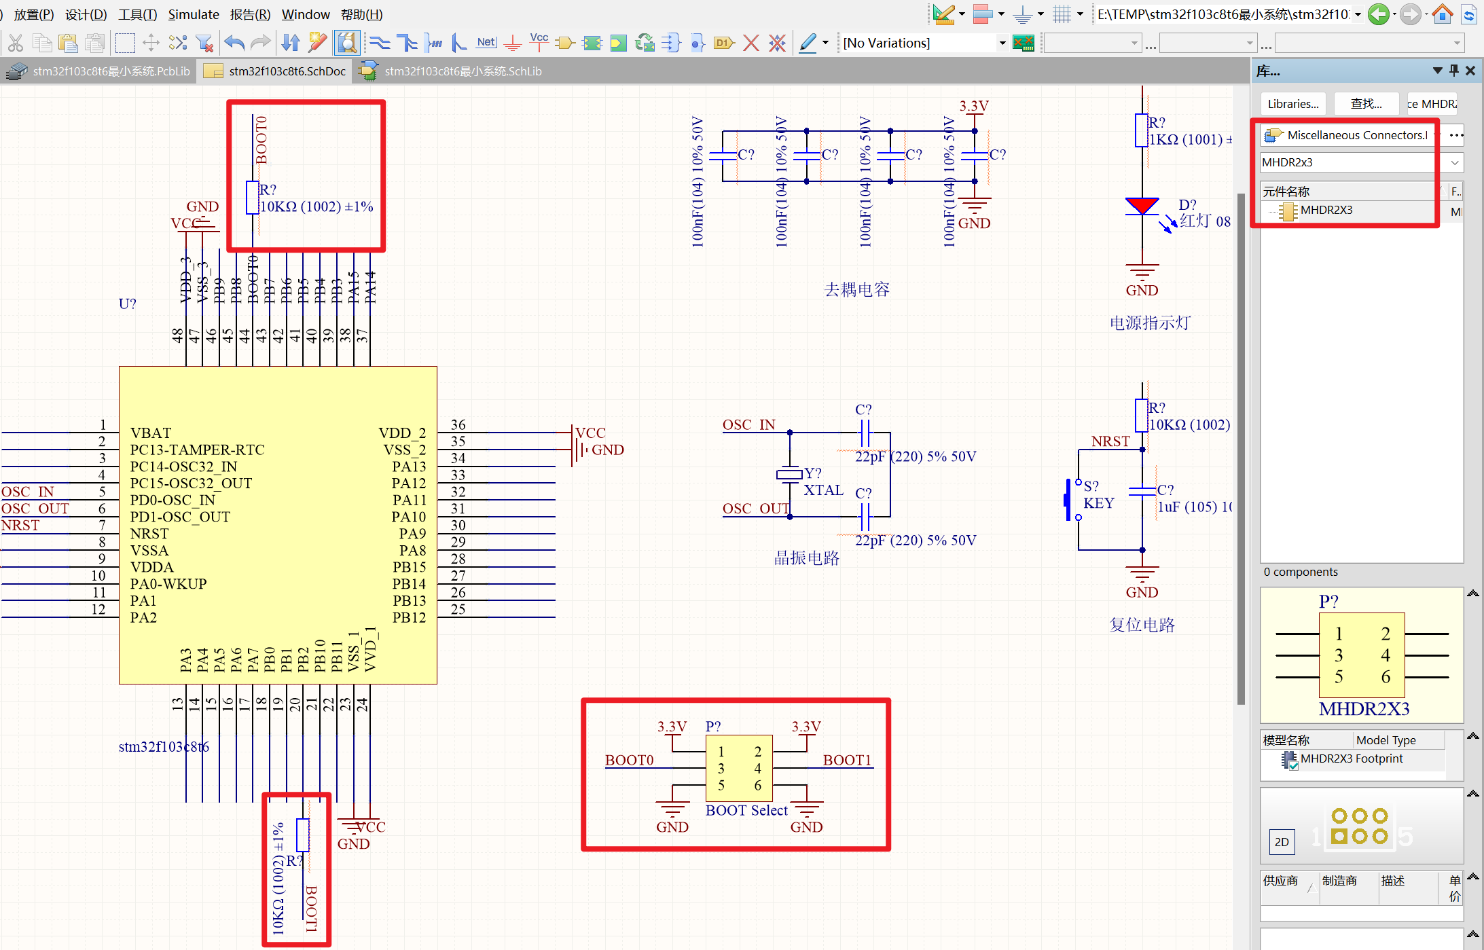Expand the file path address dropdown
The height and width of the screenshot is (950, 1484).
1358,14
